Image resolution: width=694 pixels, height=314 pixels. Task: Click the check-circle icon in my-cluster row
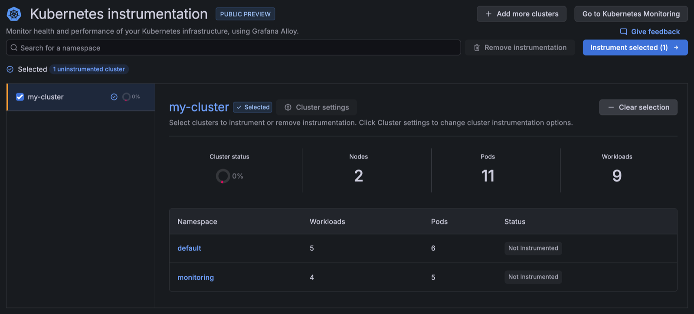pos(114,97)
